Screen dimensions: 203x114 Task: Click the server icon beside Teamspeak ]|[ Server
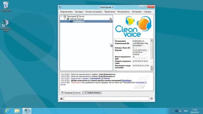pyautogui.click(x=65, y=16)
